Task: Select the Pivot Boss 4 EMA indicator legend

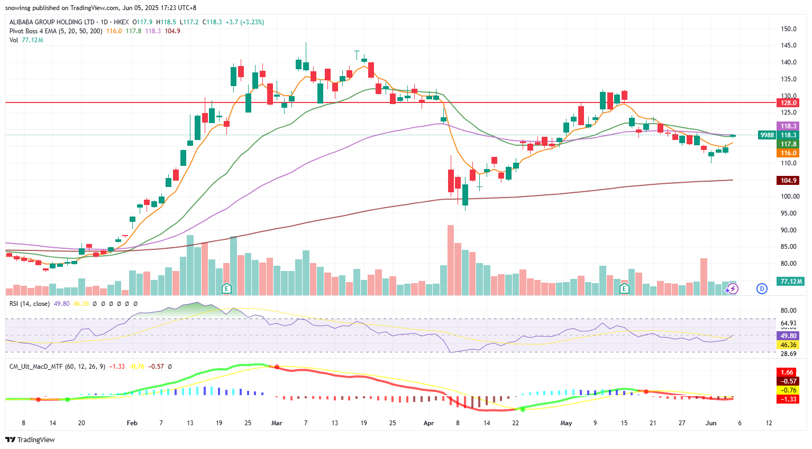Action: point(56,31)
